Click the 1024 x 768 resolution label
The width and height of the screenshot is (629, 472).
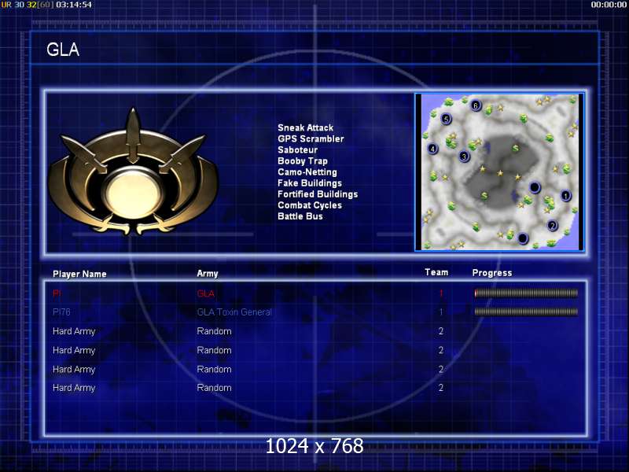point(314,446)
